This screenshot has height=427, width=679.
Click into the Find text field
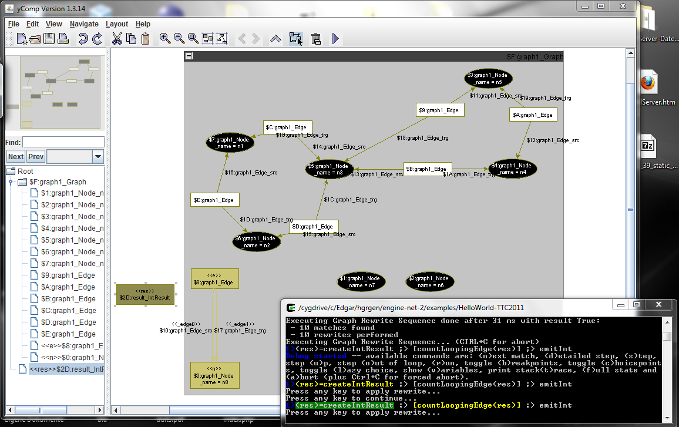63,142
